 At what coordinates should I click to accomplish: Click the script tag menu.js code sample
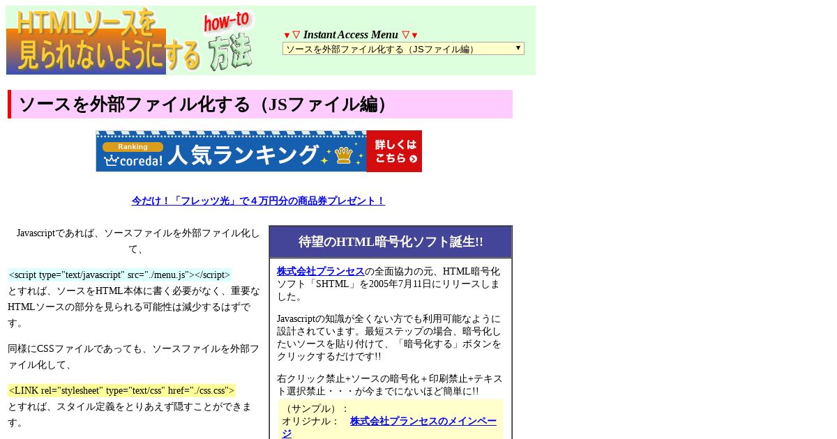pos(119,275)
